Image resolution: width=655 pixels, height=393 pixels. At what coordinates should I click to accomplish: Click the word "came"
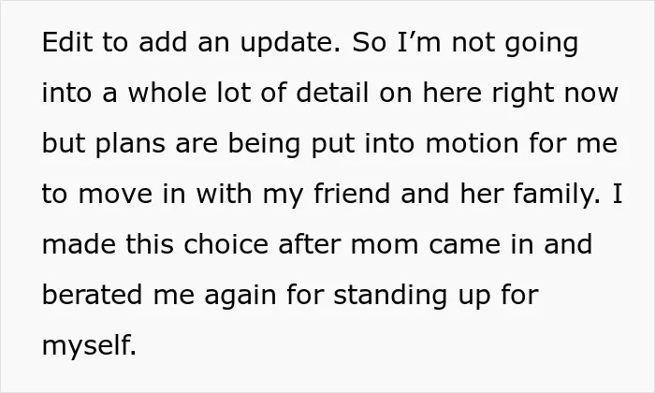pyautogui.click(x=464, y=244)
